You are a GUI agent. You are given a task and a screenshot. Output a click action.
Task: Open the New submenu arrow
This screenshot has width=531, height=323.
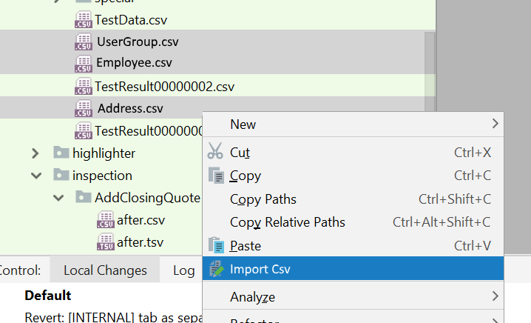coord(495,124)
